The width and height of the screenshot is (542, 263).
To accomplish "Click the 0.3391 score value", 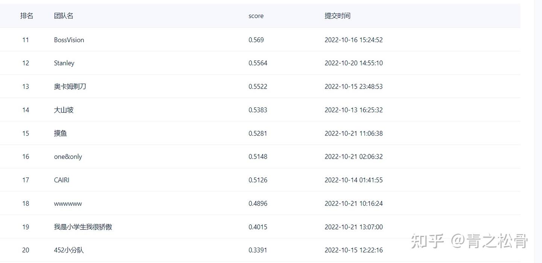I will [258, 250].
